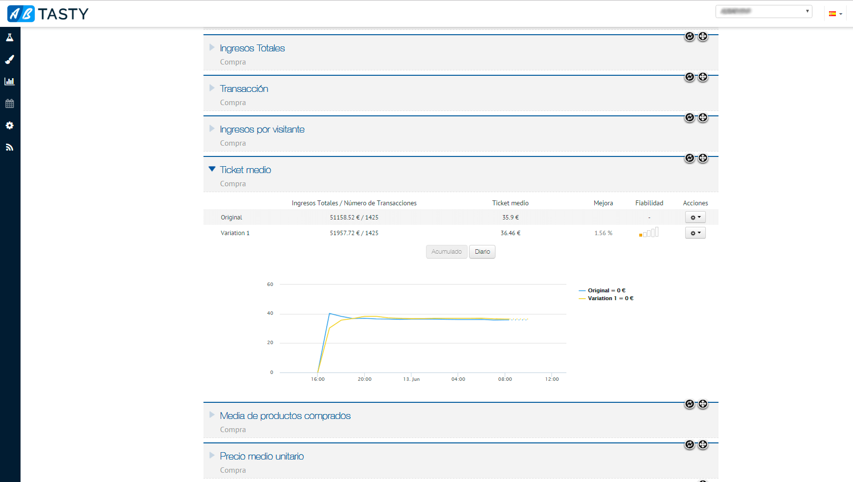Expand the Transacción triangle
The height and width of the screenshot is (482, 853).
(x=212, y=88)
